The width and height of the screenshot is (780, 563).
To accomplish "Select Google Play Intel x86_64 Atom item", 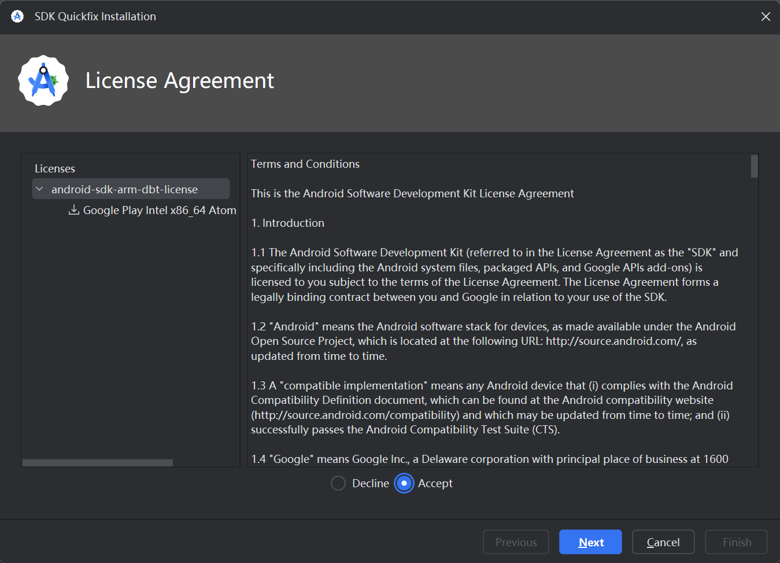I will (160, 210).
